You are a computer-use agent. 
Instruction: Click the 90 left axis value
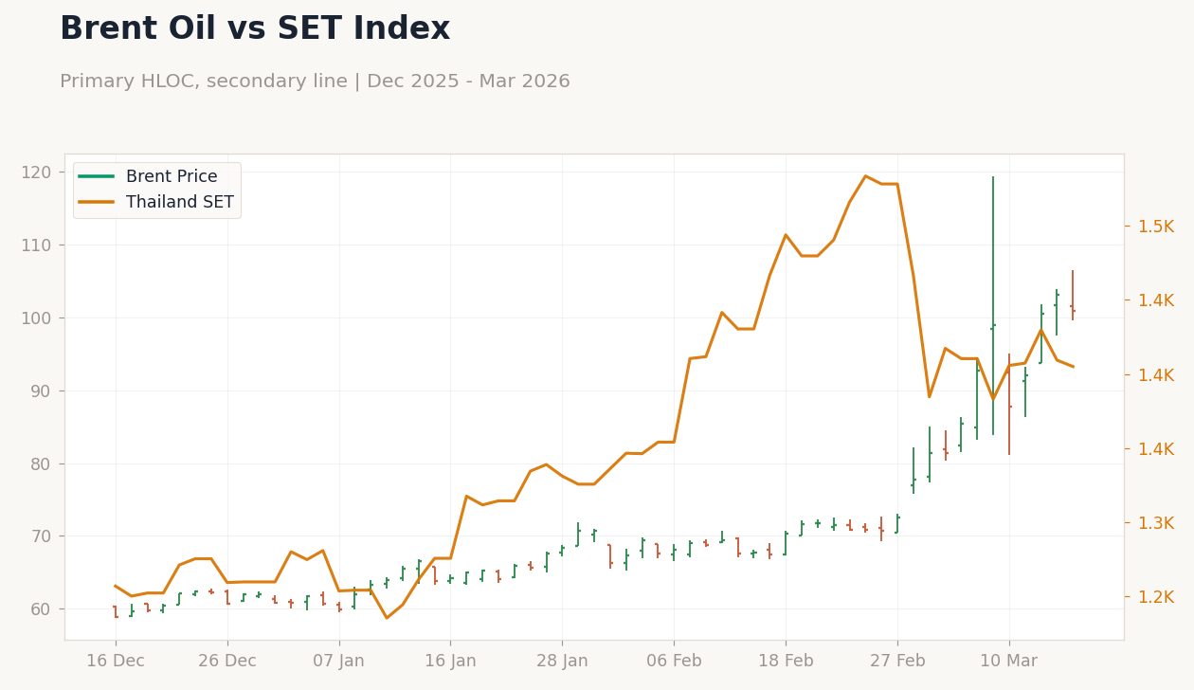[x=41, y=390]
